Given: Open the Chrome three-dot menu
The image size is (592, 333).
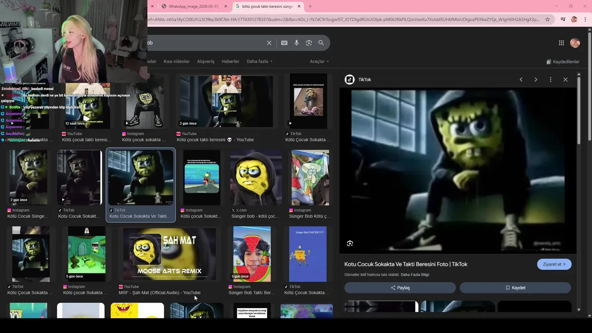Looking at the screenshot, I should pos(586,19).
